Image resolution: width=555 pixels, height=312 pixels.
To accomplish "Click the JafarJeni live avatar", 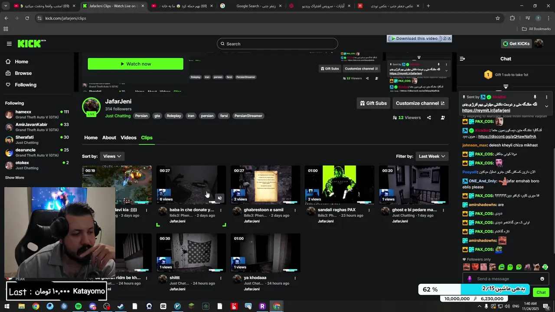I will 91,107.
